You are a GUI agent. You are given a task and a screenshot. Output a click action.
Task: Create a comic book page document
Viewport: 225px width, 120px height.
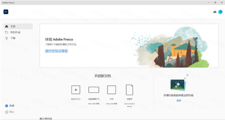[129, 90]
